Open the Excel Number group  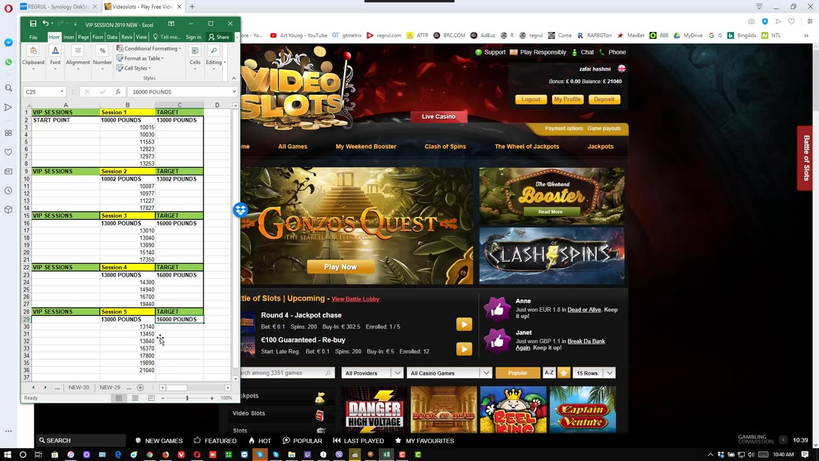[x=102, y=56]
